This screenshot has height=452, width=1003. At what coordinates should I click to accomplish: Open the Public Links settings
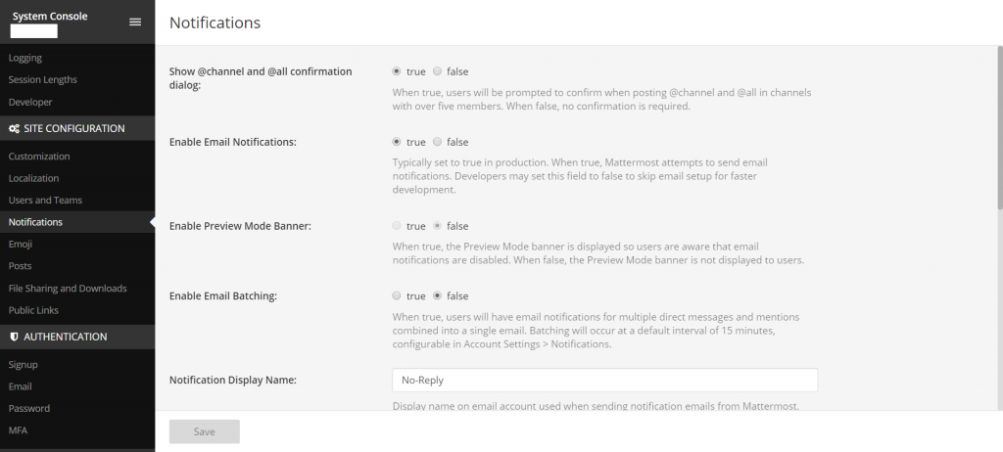click(x=33, y=310)
